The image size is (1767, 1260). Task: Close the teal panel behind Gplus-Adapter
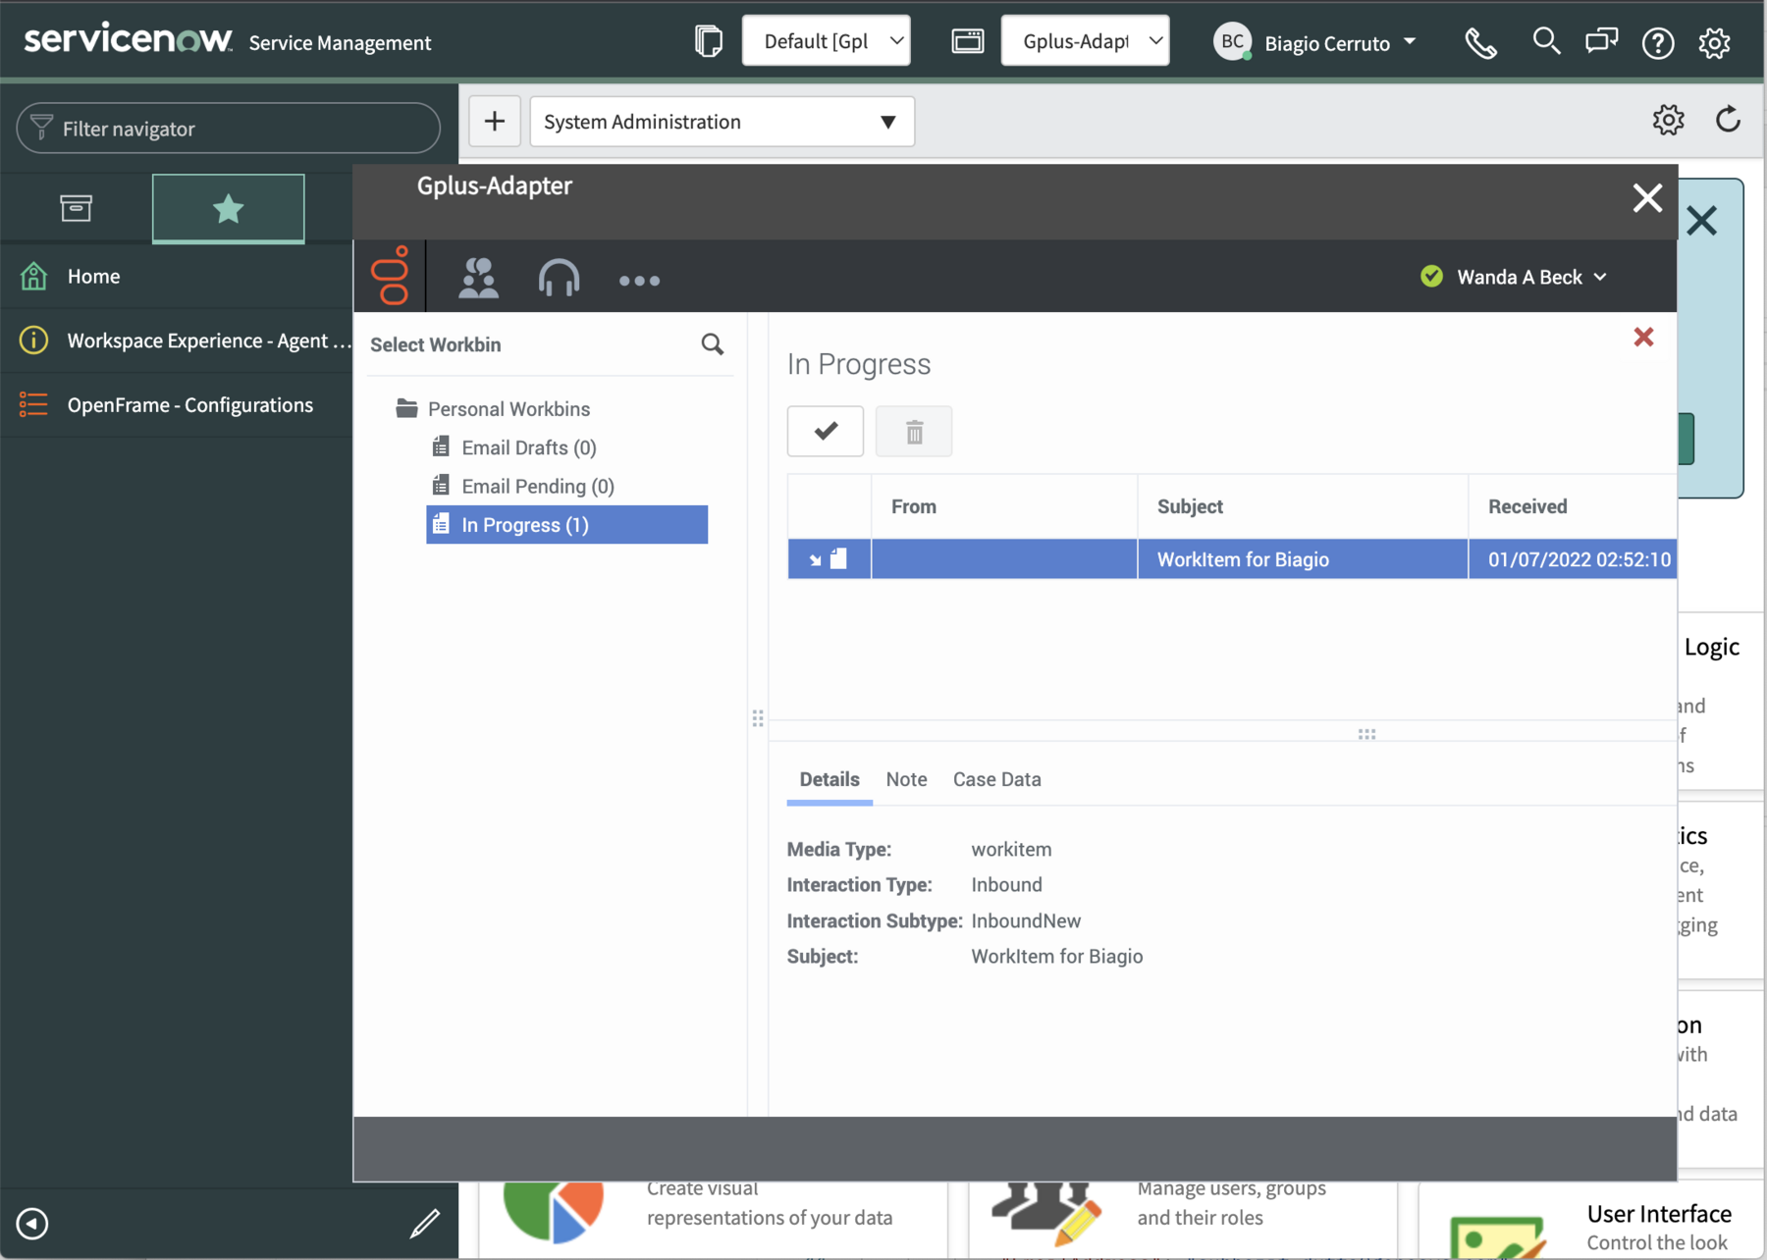click(x=1702, y=221)
